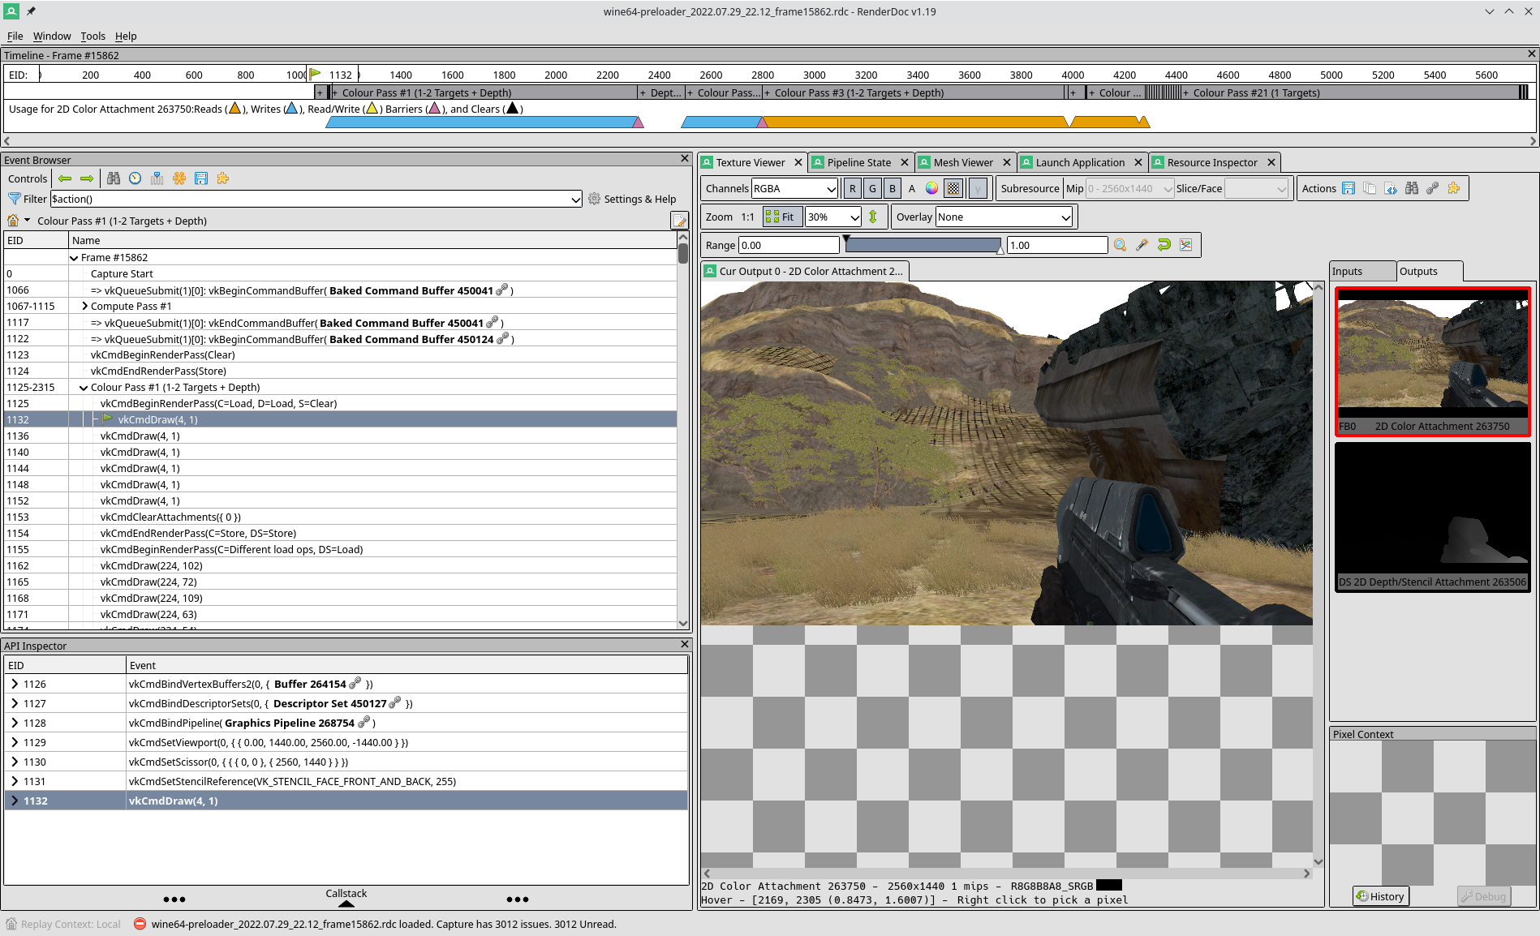Open the performance counters chart icon

click(157, 178)
